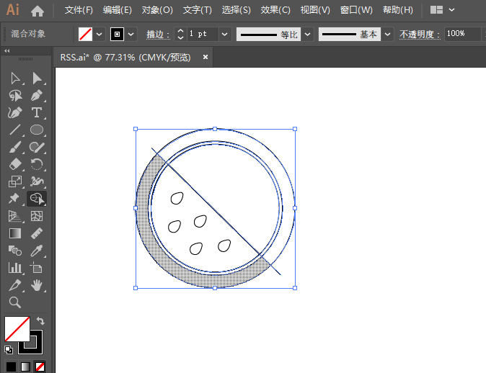Pick the Lasso tool
This screenshot has width=486, height=373.
[x=15, y=96]
